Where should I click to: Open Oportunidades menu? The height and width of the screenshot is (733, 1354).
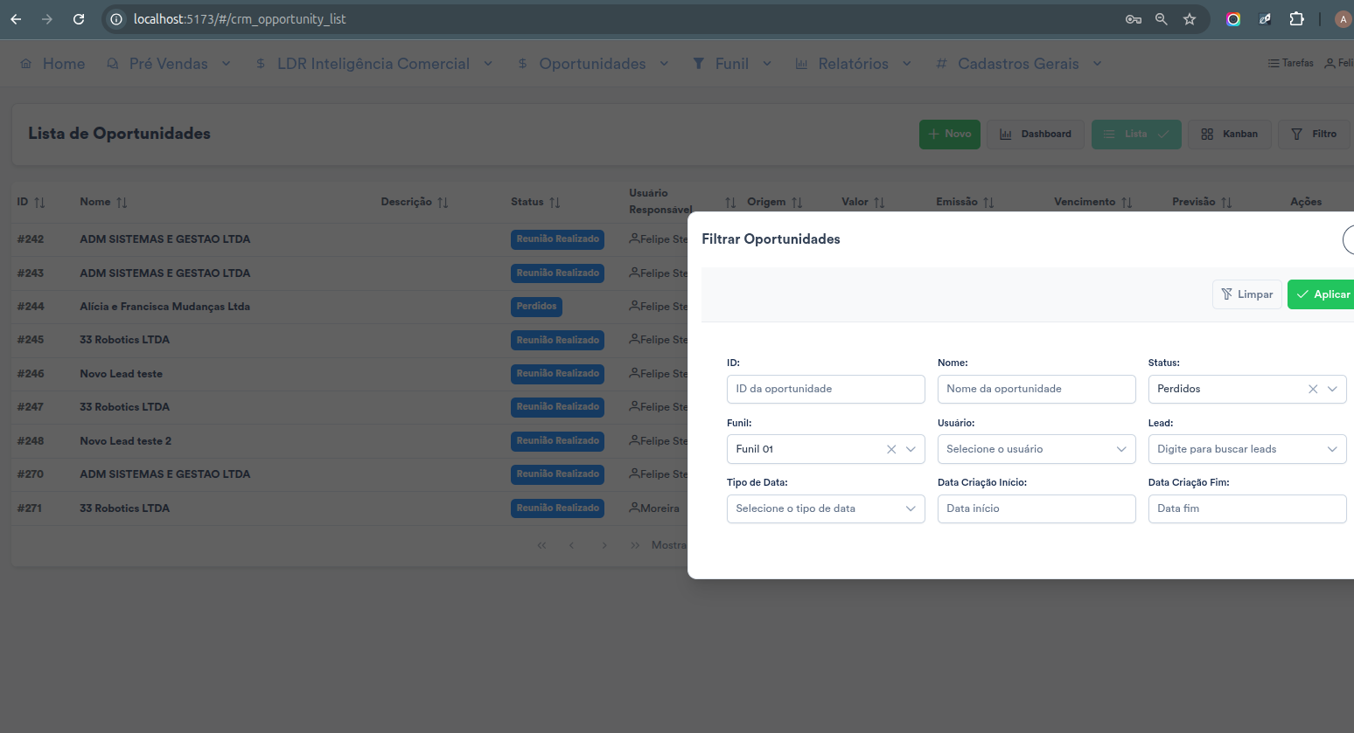[592, 64]
